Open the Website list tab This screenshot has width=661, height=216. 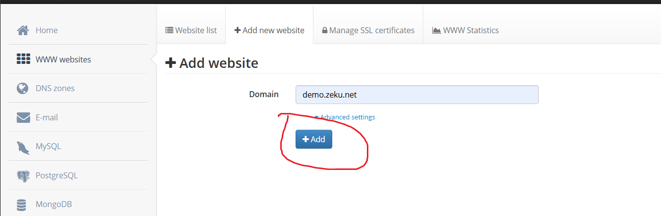pyautogui.click(x=191, y=30)
